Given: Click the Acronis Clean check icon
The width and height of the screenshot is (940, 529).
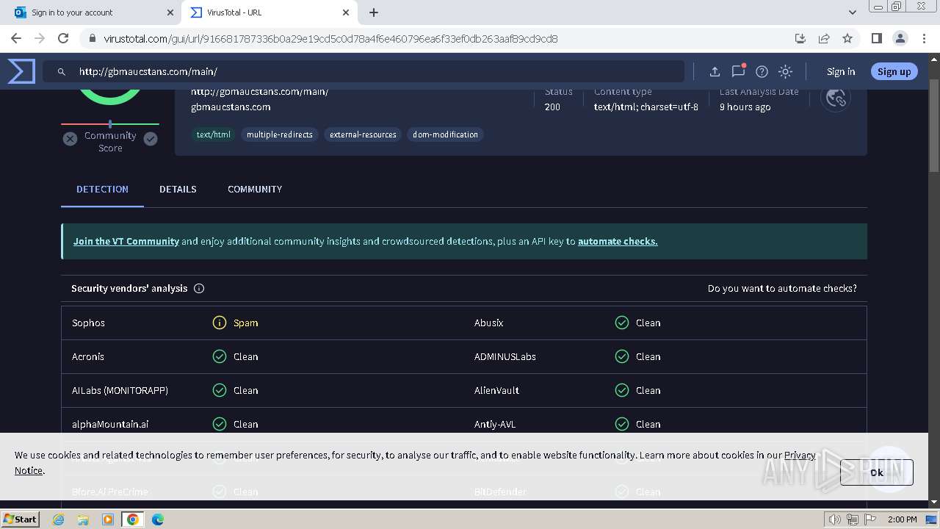Looking at the screenshot, I should pyautogui.click(x=220, y=356).
